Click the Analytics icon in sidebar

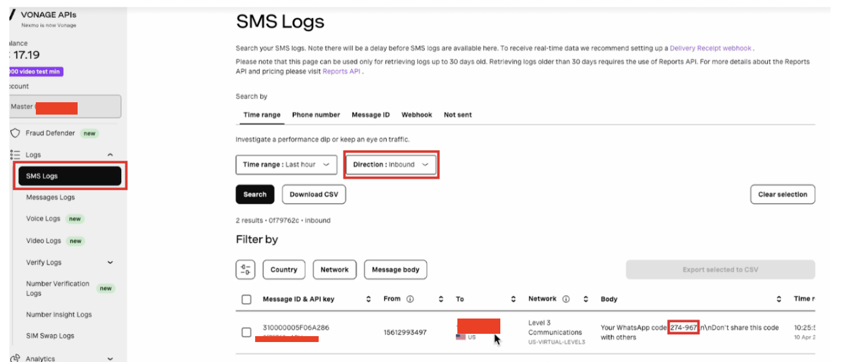[x=15, y=358]
